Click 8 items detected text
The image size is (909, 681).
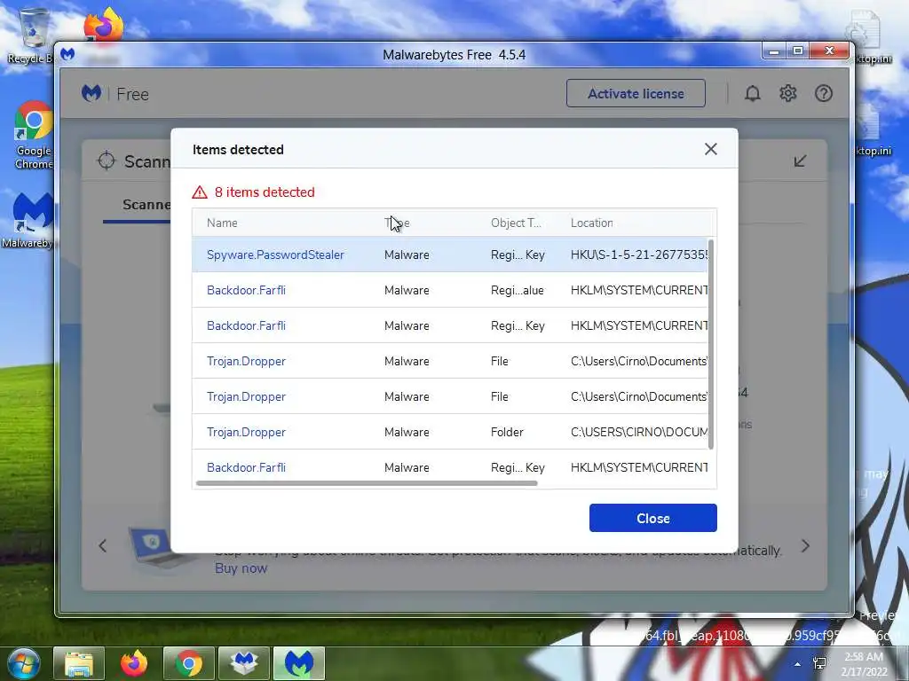pyautogui.click(x=265, y=192)
